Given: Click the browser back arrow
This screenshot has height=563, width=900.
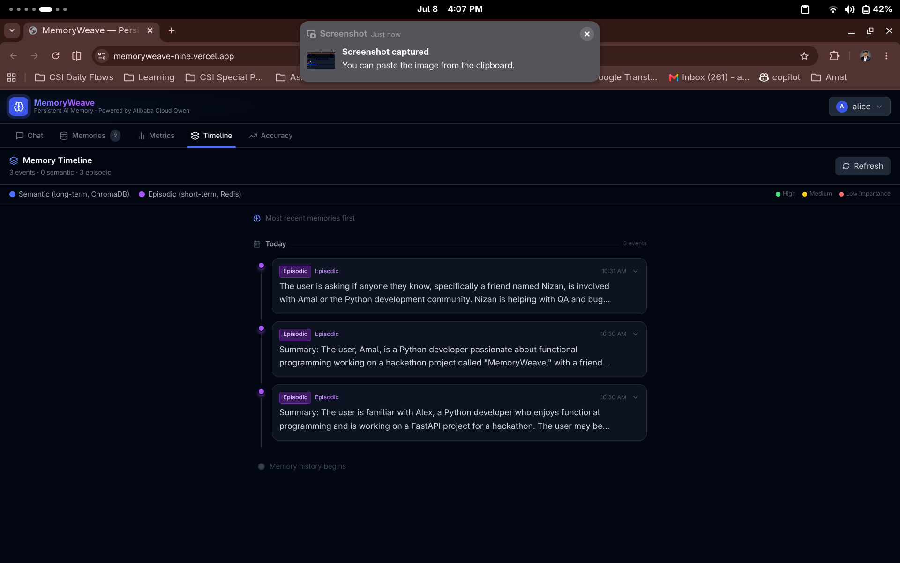Looking at the screenshot, I should tap(14, 56).
